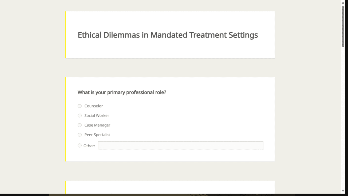Click the 'Other:' label text
Viewport: 348px width, 196px height.
pyautogui.click(x=89, y=146)
